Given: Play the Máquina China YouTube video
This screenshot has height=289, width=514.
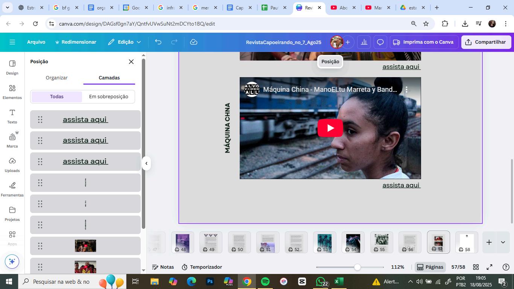Looking at the screenshot, I should pos(330,128).
